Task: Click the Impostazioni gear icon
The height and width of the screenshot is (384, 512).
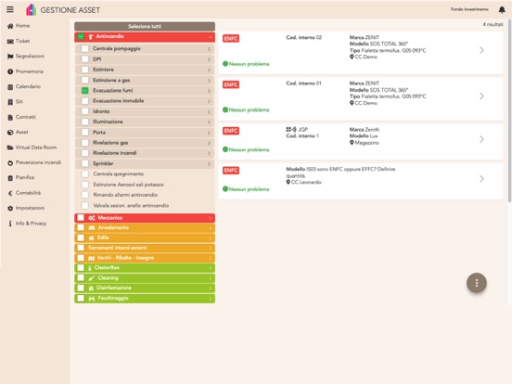Action: pos(10,208)
